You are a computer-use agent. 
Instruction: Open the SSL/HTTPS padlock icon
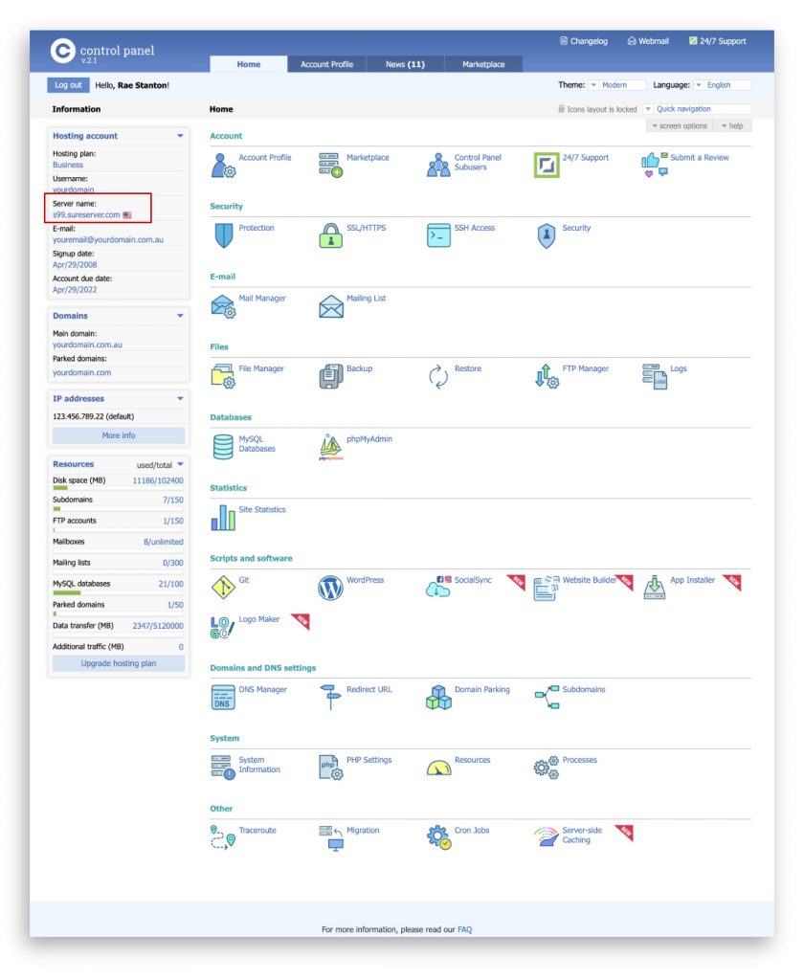[331, 235]
